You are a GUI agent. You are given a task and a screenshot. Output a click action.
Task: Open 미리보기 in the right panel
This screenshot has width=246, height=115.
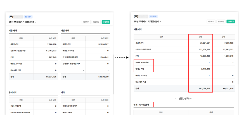211,21
